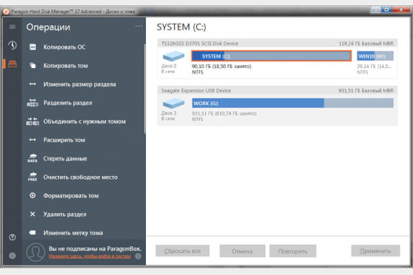Click the 90,10 ГБ (18,50 ГБ занято) text

pyautogui.click(x=222, y=66)
